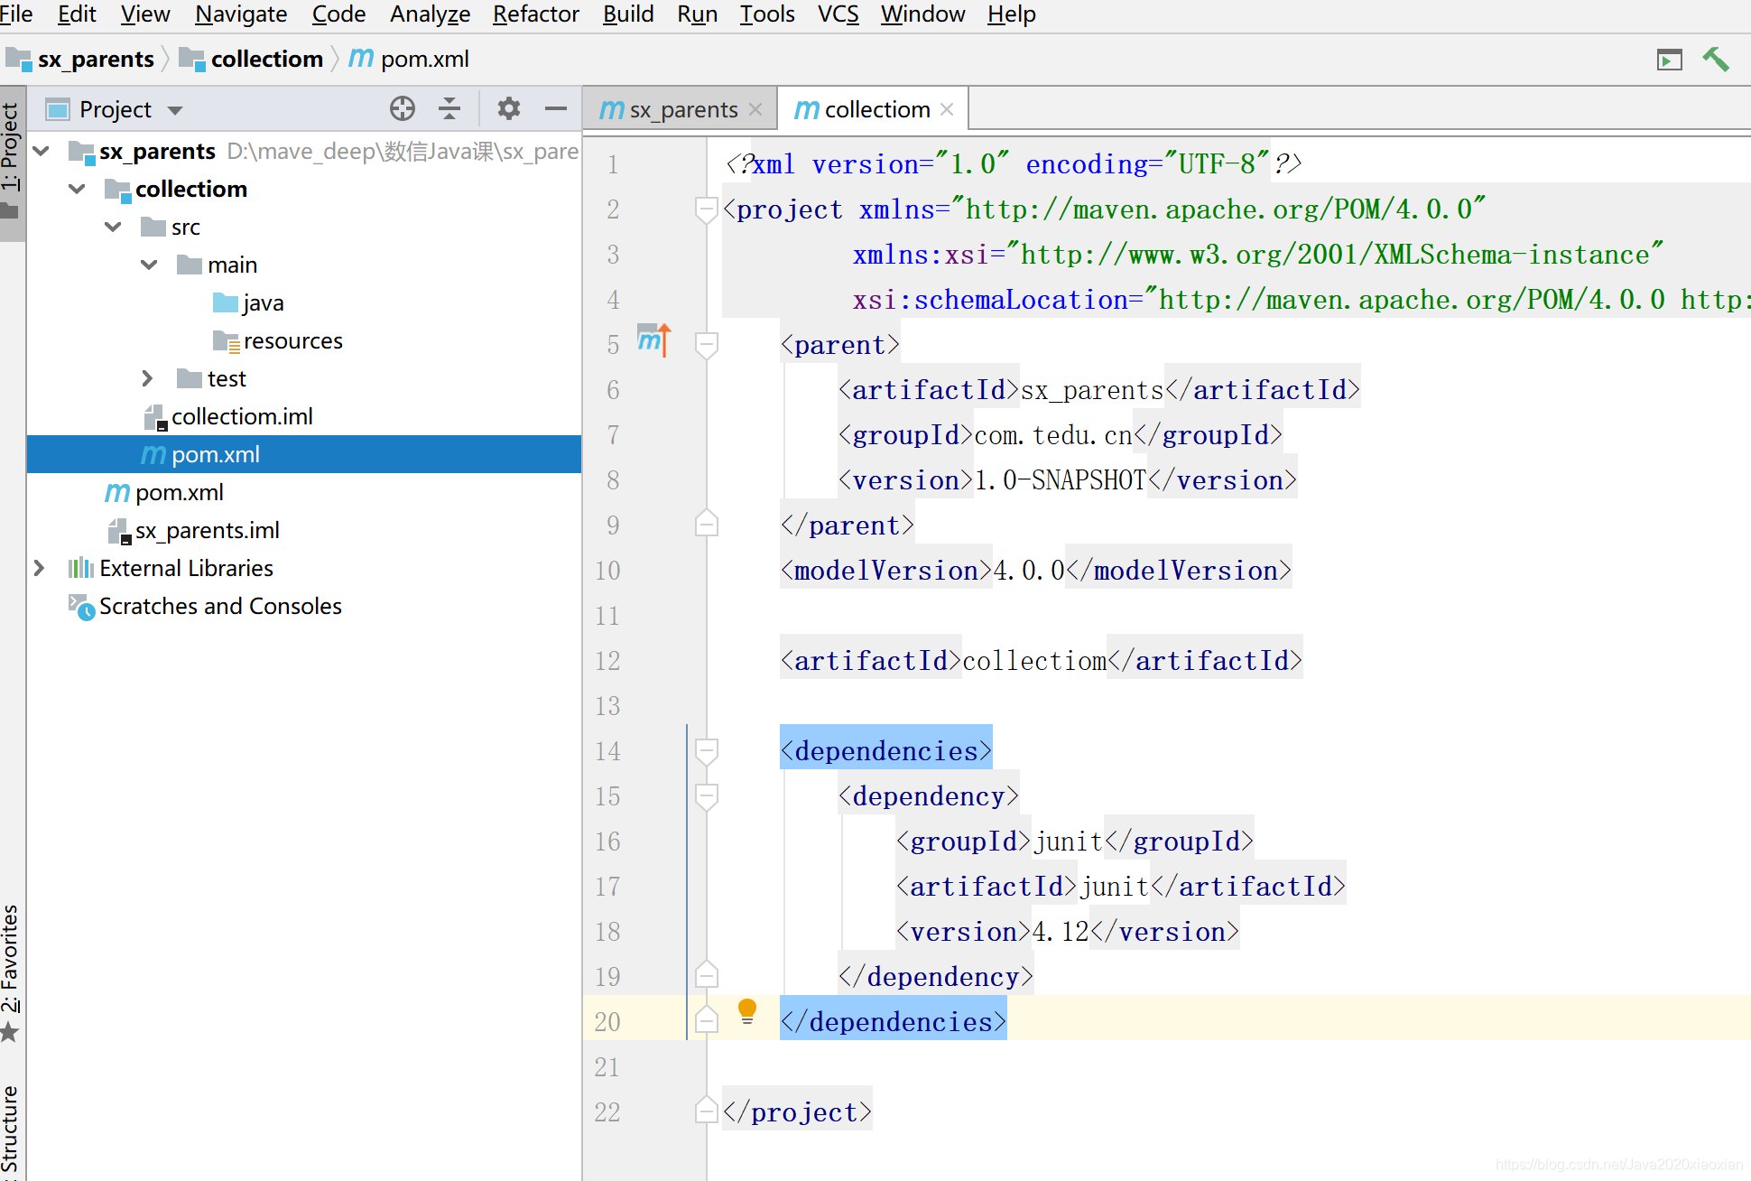Viewport: 1751px width, 1181px height.
Task: Open Project panel settings gear
Action: coord(509,109)
